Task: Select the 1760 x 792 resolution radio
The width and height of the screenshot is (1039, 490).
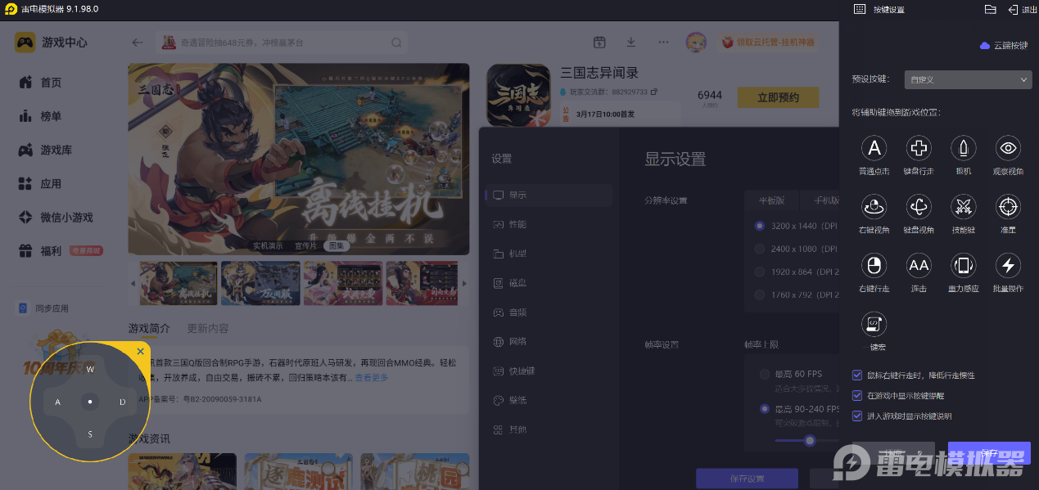Action: click(x=759, y=294)
